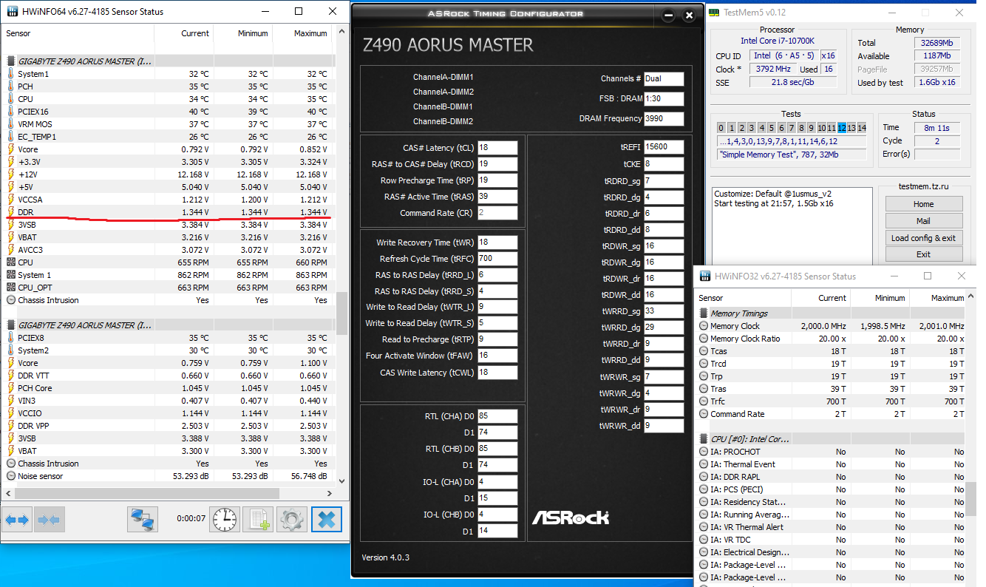
Task: Click the HWiNFO64 title bar app icon
Action: coord(11,12)
